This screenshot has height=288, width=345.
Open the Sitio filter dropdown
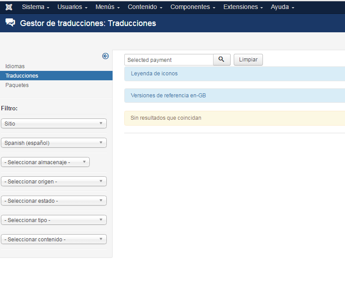pyautogui.click(x=54, y=123)
